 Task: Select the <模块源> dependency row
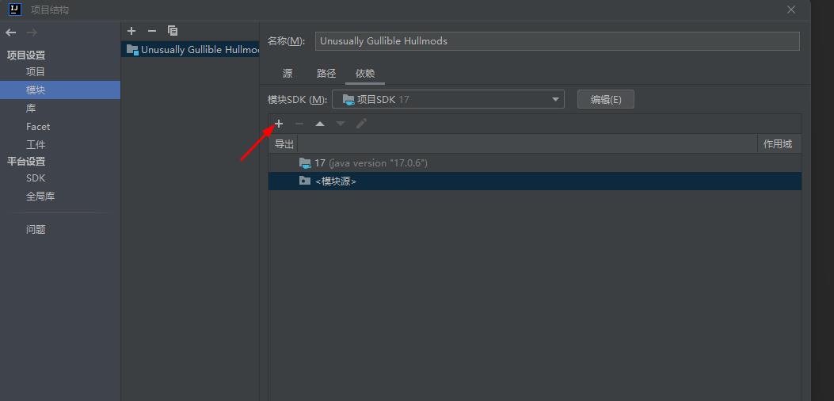click(x=336, y=181)
